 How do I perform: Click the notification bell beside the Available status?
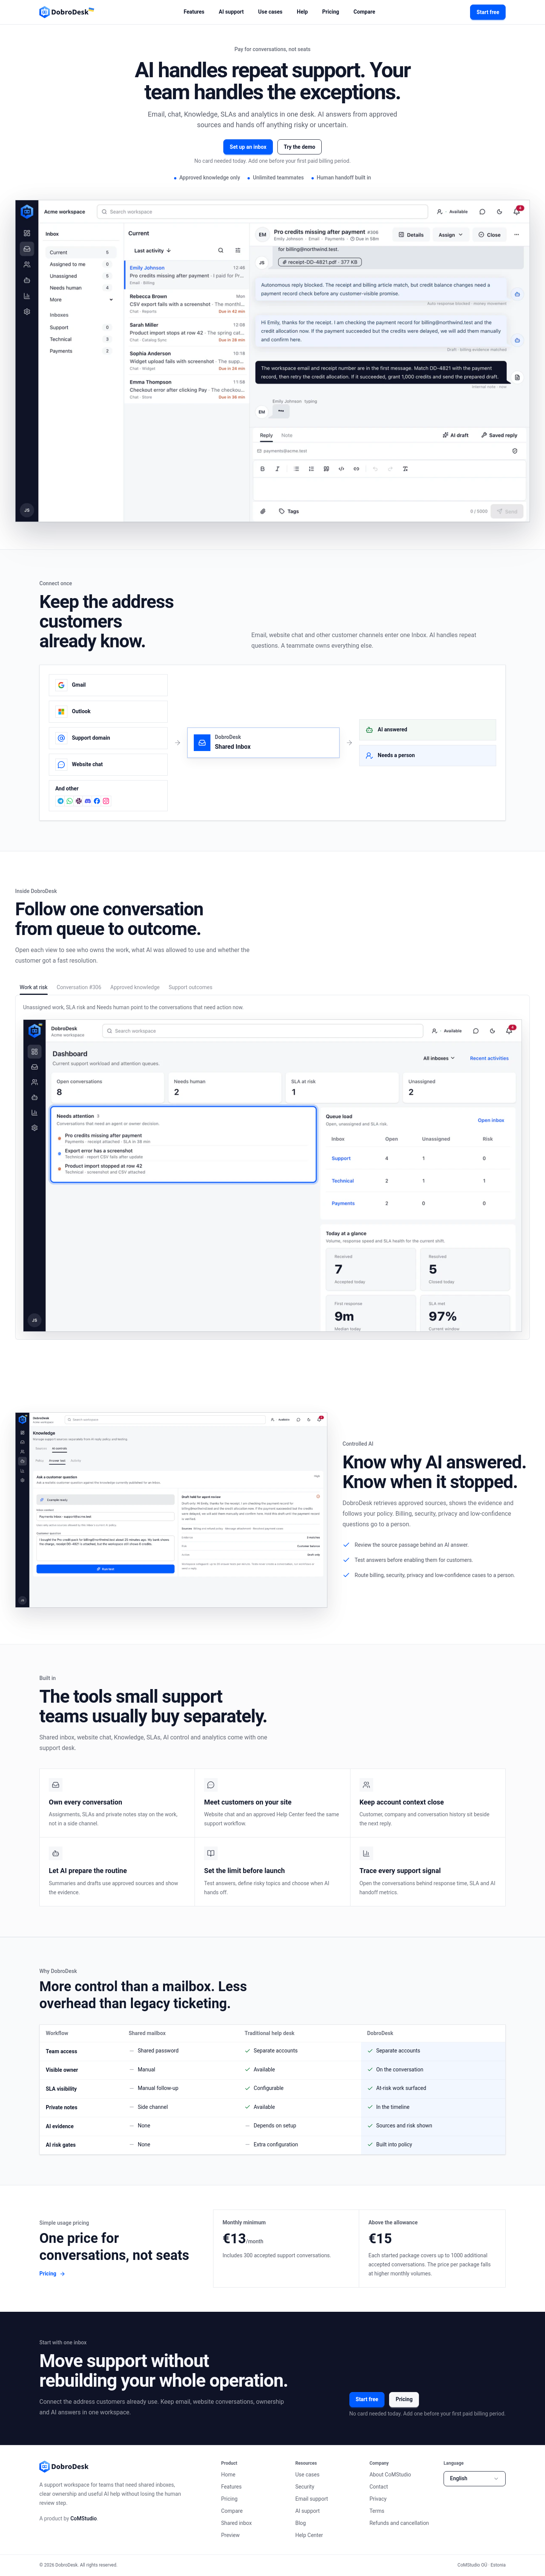click(517, 212)
